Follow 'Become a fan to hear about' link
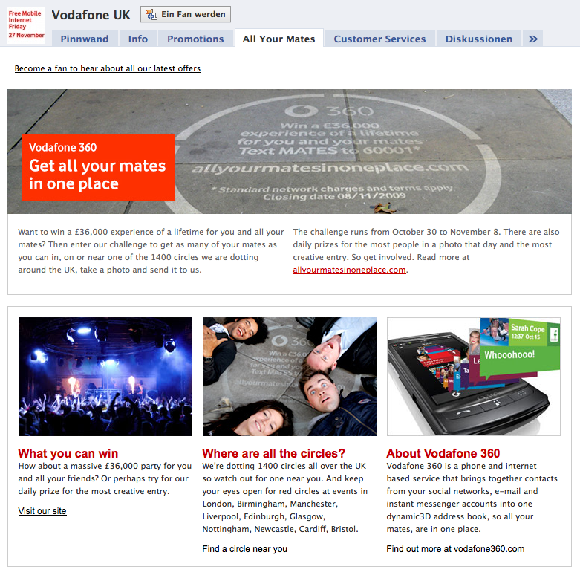 pos(108,68)
